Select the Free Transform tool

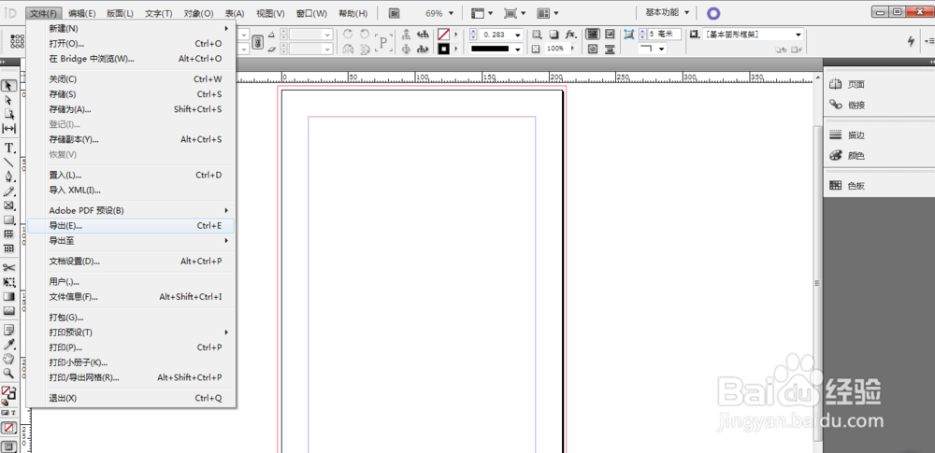9,282
